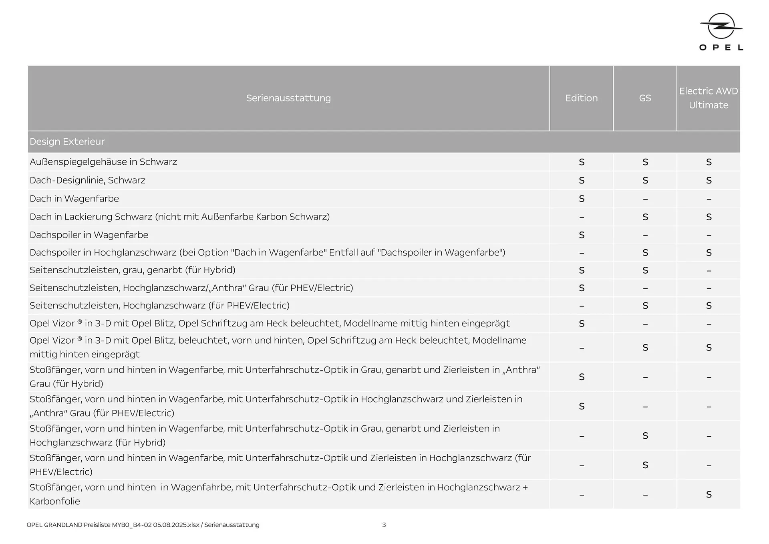The height and width of the screenshot is (544, 769).
Task: Click the Dach-Designlinie, Schwarz row label
Action: [87, 180]
